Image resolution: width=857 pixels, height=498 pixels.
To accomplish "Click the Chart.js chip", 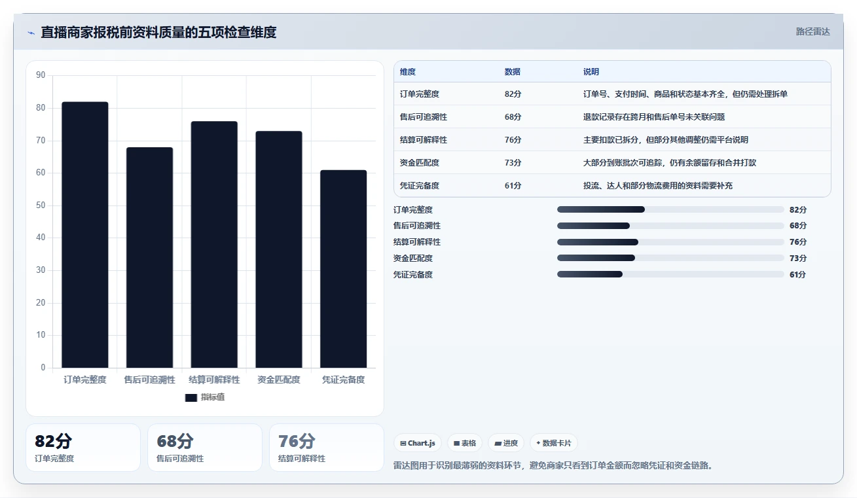I will point(418,443).
